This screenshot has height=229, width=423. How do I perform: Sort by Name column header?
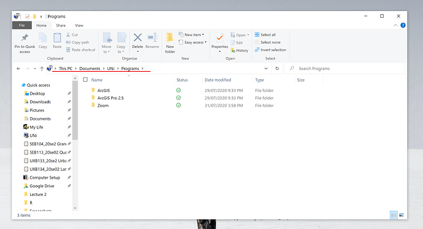pyautogui.click(x=97, y=80)
